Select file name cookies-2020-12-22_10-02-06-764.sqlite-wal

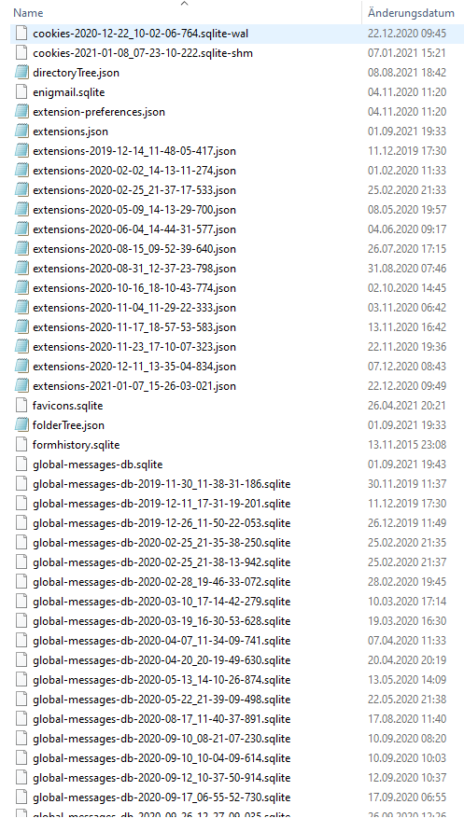click(x=140, y=34)
